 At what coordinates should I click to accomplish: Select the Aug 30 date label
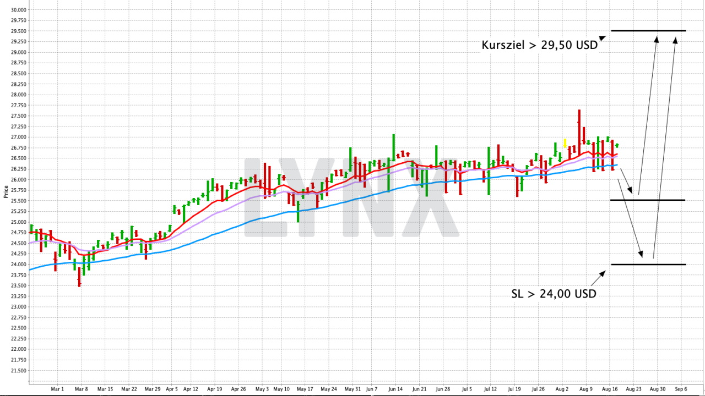657,389
